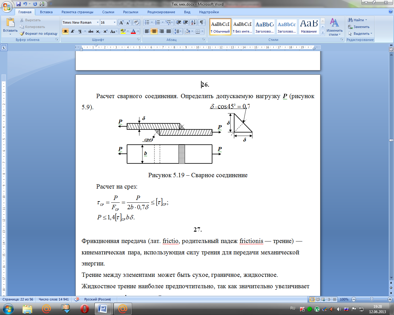Viewport: 394px width, 315px height.
Task: Undo the last action
Action: tap(25, 4)
